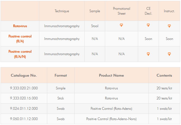Viewport: 181px width, 125px height.
Task: Download Positive control (R/A/N) Instructions
Action: (x=169, y=54)
